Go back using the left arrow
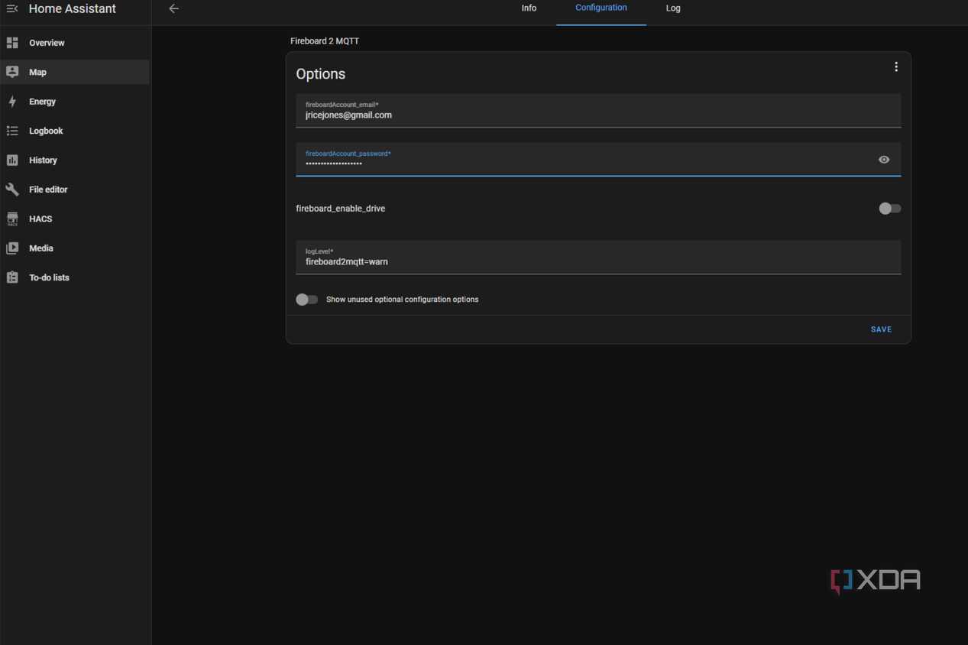Viewport: 968px width, 645px height. point(173,8)
